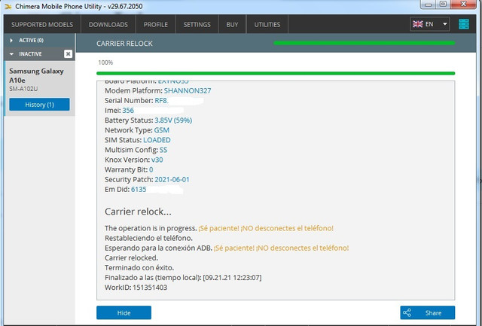Maximize the Chimera window
Viewport: 482px width, 326px height.
point(444,5)
